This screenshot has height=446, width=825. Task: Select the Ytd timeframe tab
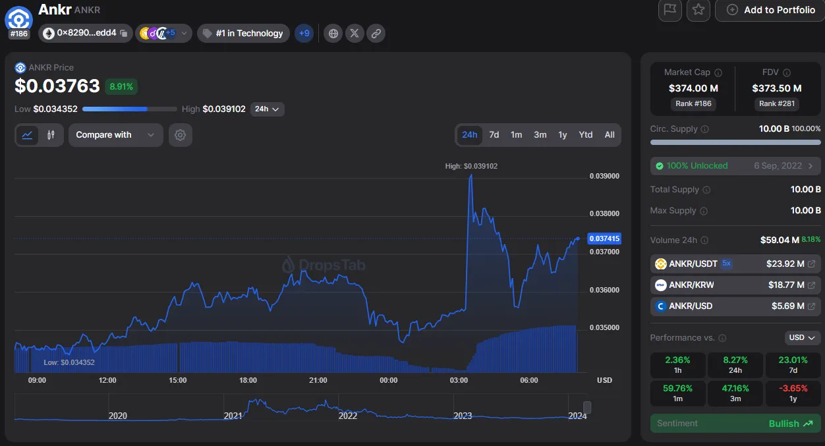[x=586, y=134]
